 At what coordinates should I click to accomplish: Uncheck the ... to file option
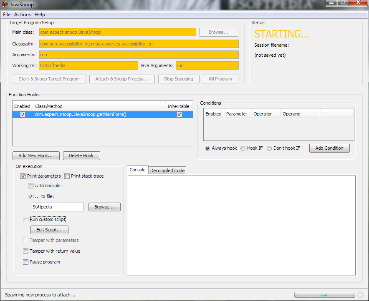[x=30, y=196]
